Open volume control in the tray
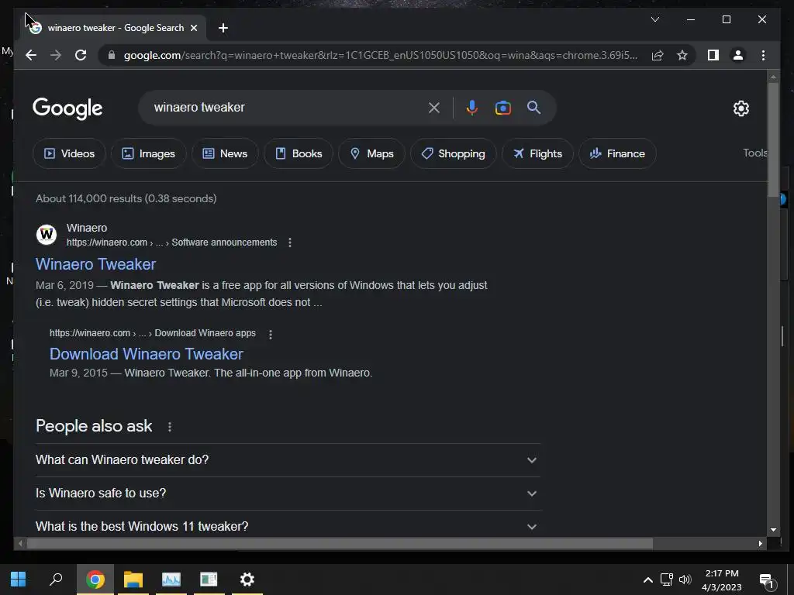The image size is (794, 595). pos(685,580)
